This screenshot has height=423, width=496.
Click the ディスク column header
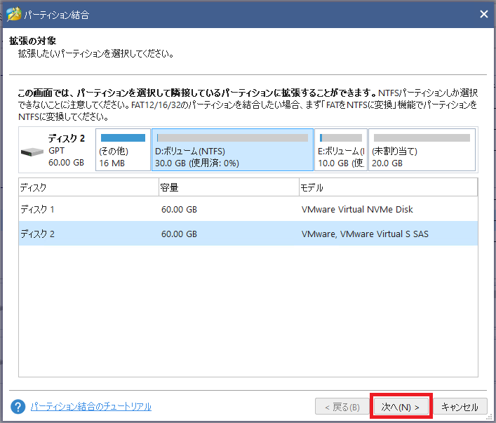coord(88,187)
